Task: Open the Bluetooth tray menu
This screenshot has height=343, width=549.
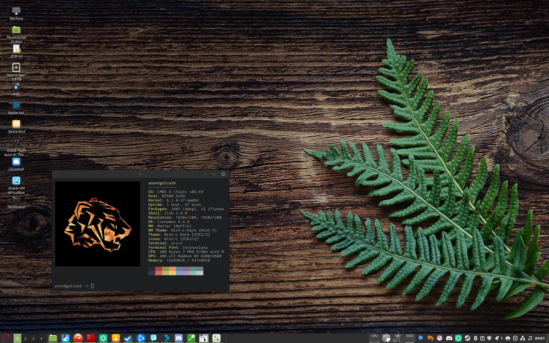Action: pyautogui.click(x=476, y=338)
